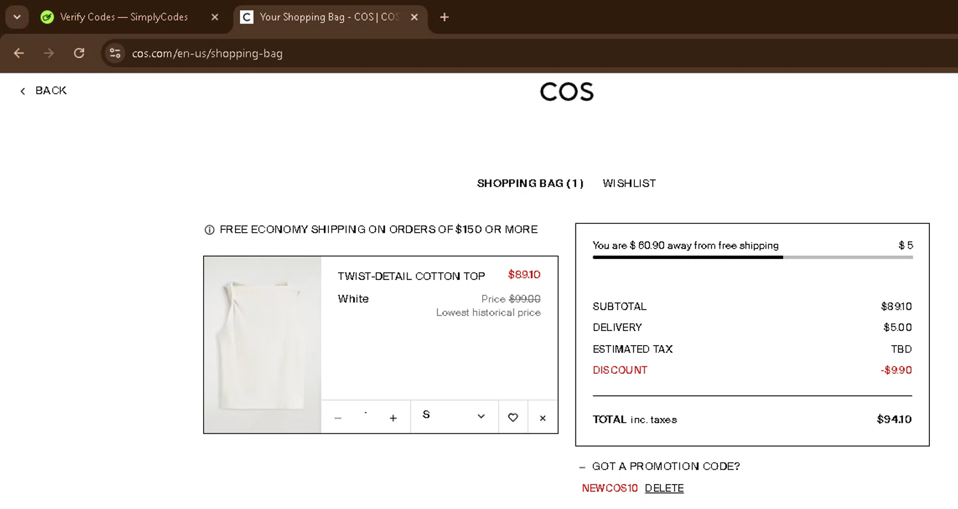Click the DELIVERY $5.00 value

pyautogui.click(x=898, y=327)
